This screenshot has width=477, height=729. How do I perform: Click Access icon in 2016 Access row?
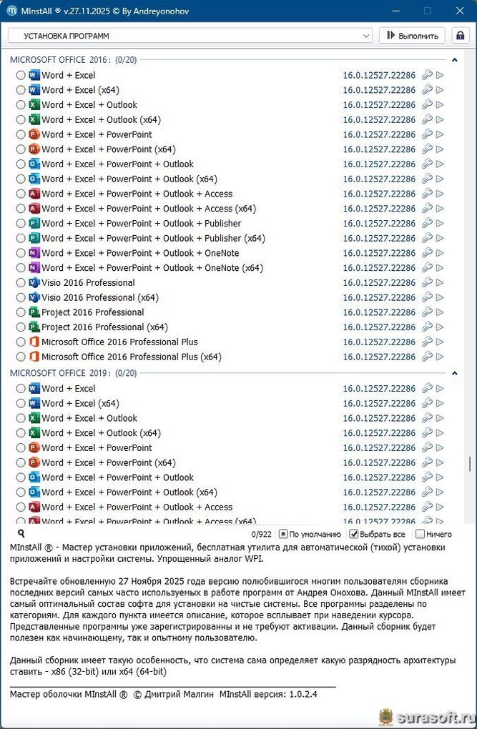point(34,194)
